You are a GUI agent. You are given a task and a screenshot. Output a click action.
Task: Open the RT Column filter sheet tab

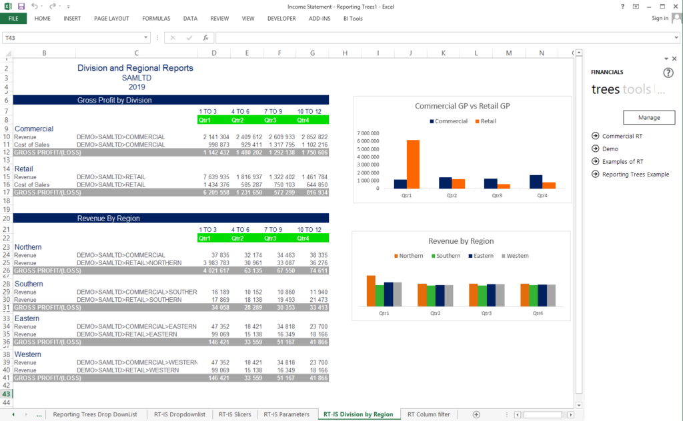429,414
